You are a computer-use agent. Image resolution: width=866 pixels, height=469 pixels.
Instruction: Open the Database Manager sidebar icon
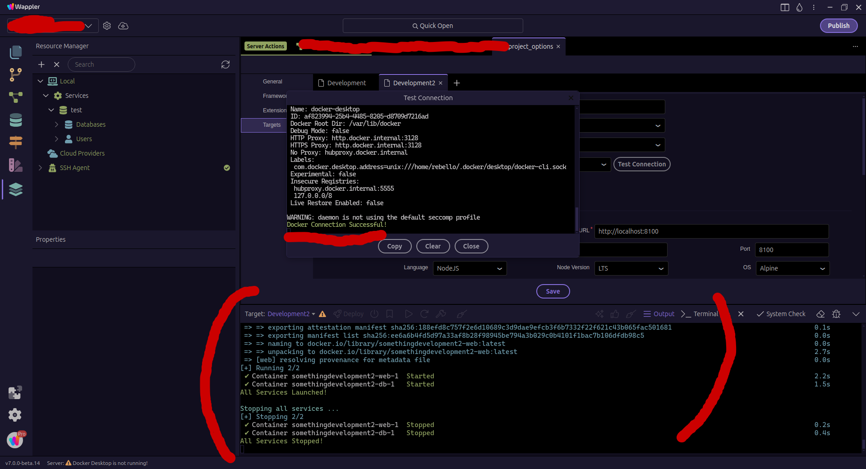(16, 120)
